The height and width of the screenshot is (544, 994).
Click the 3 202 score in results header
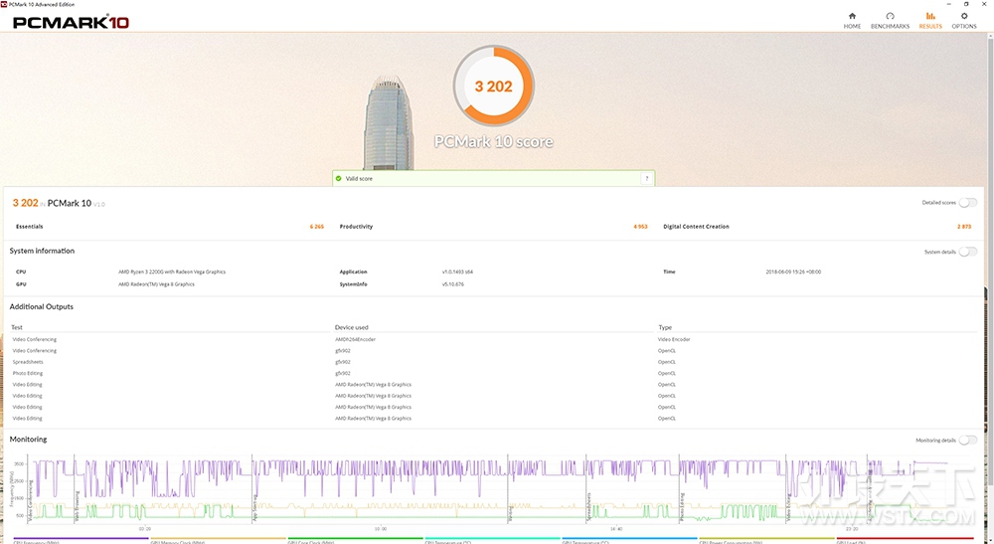26,203
